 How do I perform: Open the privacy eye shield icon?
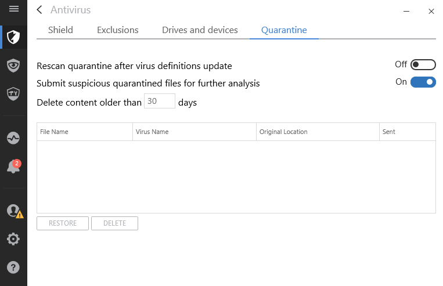13,65
